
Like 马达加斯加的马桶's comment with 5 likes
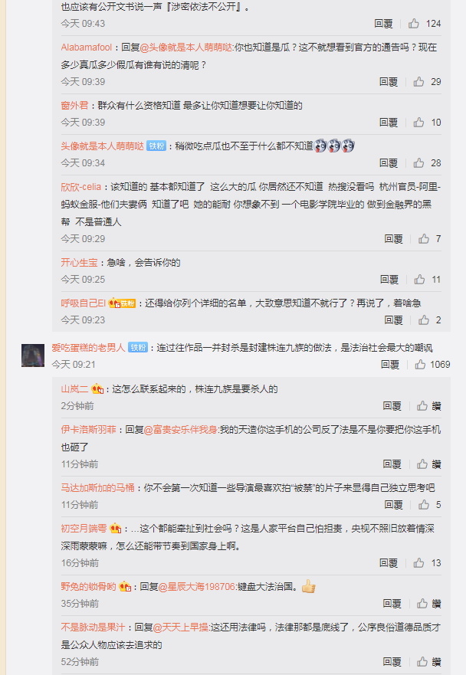click(424, 505)
